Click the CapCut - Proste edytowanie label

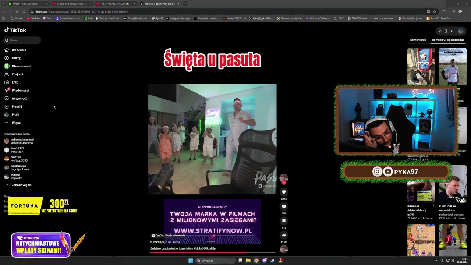point(169,236)
